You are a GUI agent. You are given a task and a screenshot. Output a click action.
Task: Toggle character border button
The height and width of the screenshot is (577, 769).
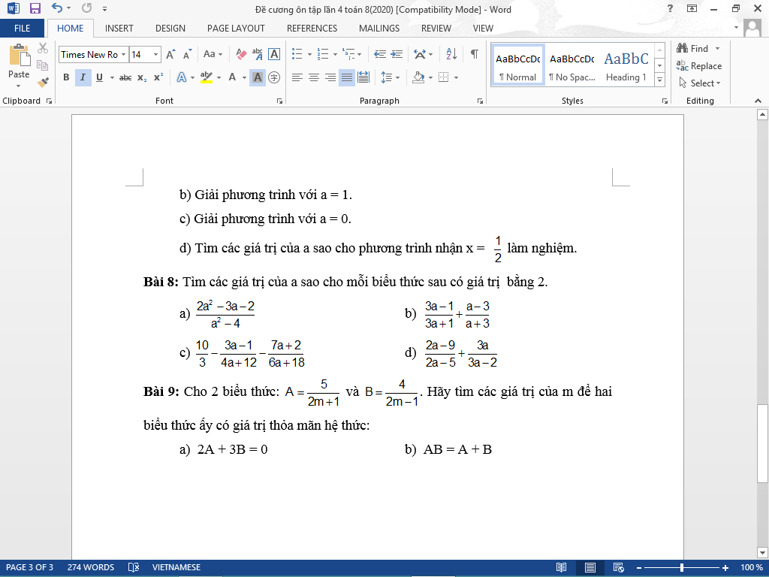click(274, 54)
